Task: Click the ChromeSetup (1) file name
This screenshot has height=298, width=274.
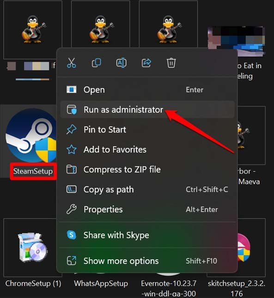Action: [33, 284]
